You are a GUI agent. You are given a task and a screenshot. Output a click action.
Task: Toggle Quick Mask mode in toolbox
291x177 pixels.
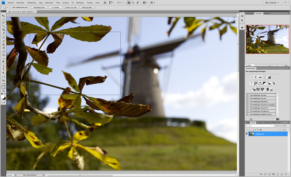click(3, 102)
